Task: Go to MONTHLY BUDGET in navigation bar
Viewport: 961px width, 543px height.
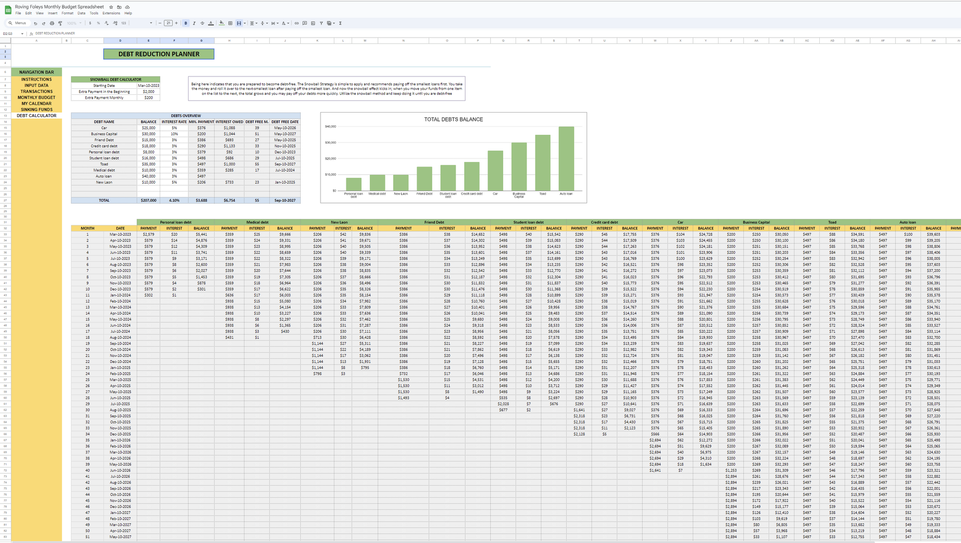Action: (37, 97)
